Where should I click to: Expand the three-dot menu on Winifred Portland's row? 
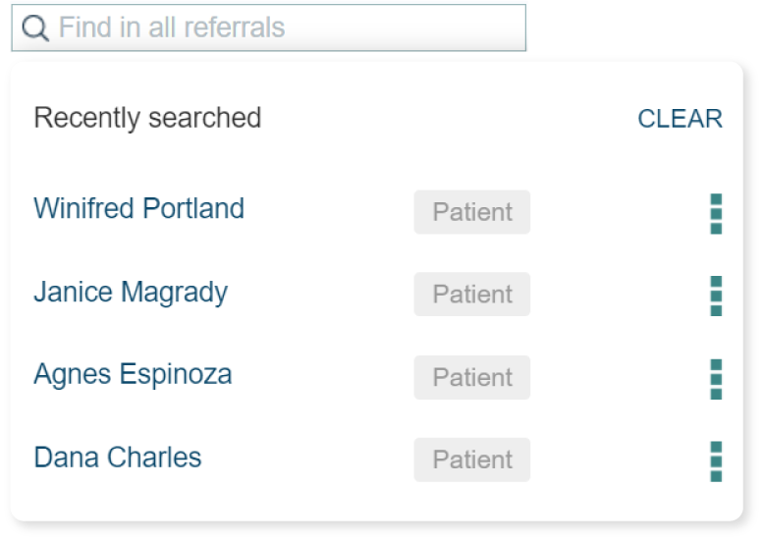click(x=716, y=213)
